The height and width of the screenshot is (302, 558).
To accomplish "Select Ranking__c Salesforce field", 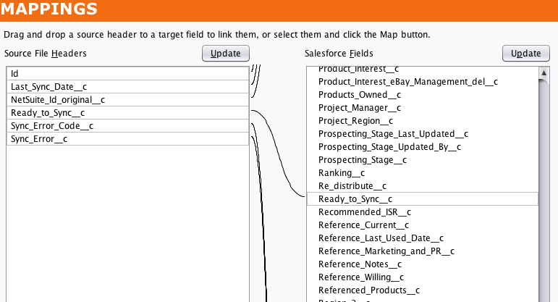I will click(x=342, y=173).
